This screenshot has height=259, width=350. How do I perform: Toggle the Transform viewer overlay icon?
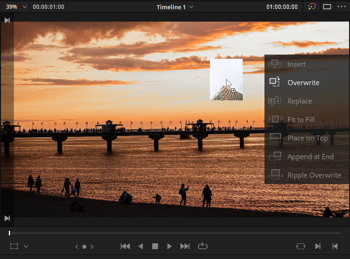(x=14, y=246)
